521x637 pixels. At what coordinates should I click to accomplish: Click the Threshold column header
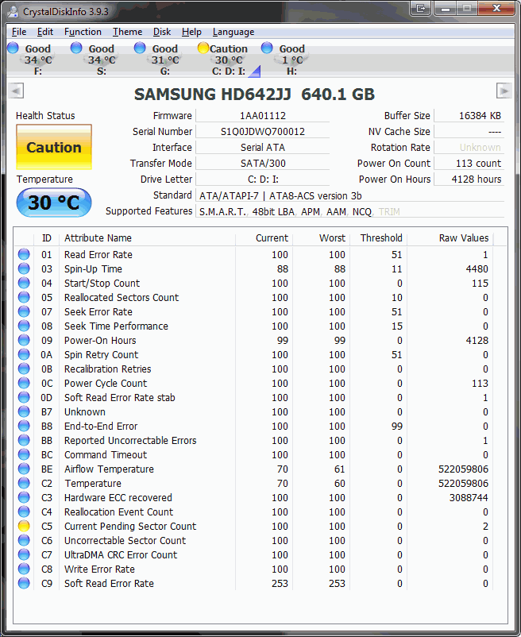point(379,238)
